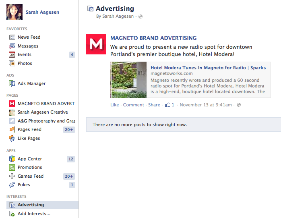Click the News Feed icon
This screenshot has width=281, height=218.
point(12,37)
